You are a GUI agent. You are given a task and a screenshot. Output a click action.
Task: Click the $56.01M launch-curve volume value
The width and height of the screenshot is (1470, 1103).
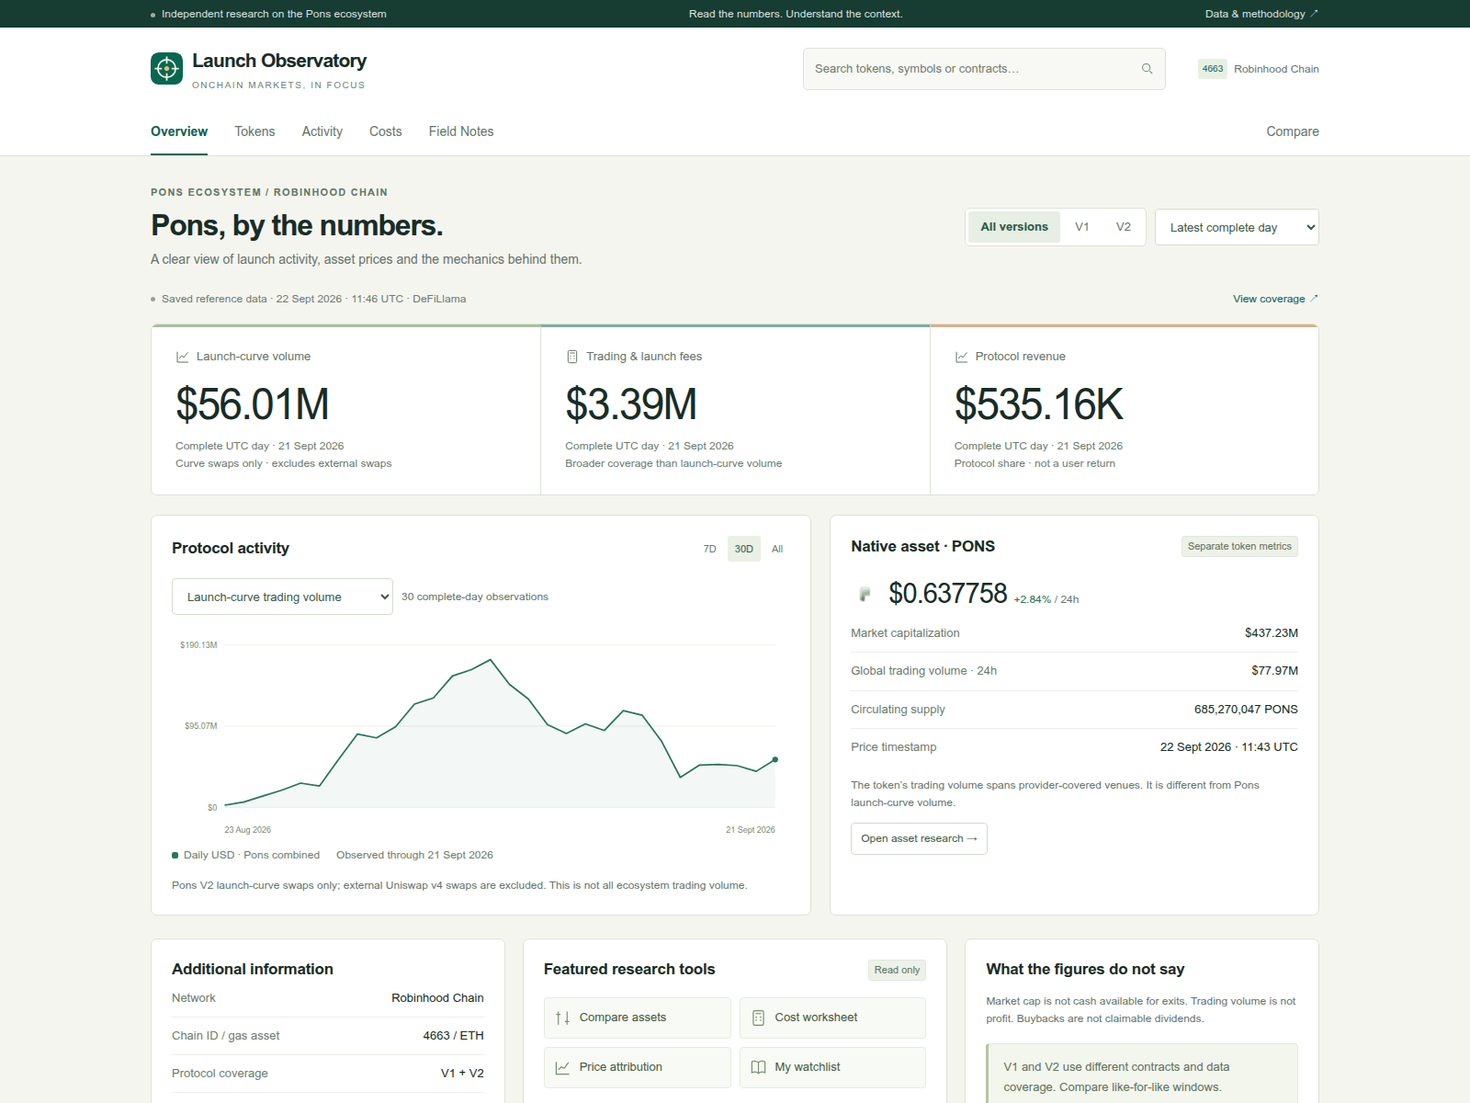tap(253, 404)
